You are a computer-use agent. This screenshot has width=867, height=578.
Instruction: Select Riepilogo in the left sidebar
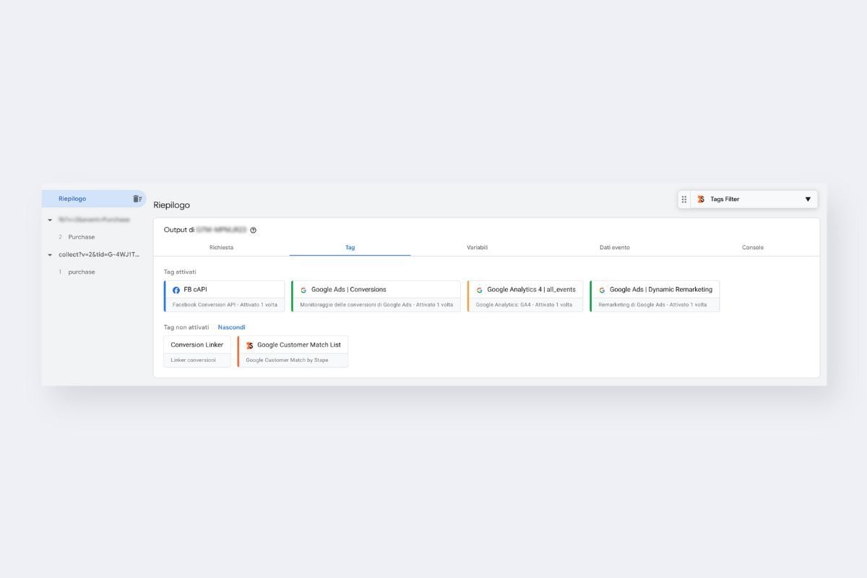click(x=72, y=199)
